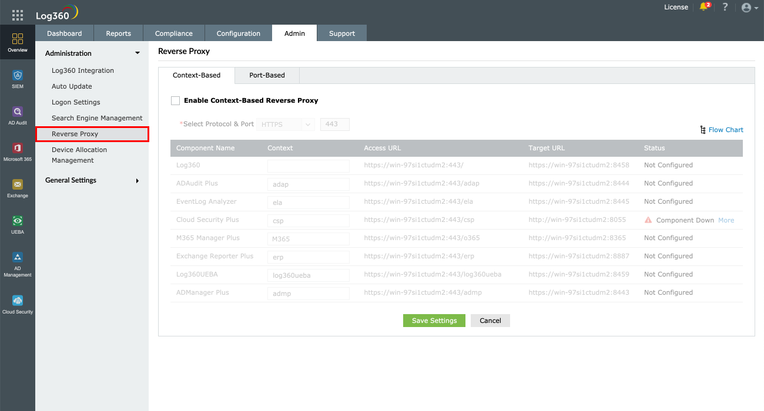Open Search Engine Management in sidebar
The width and height of the screenshot is (764, 411).
point(97,118)
